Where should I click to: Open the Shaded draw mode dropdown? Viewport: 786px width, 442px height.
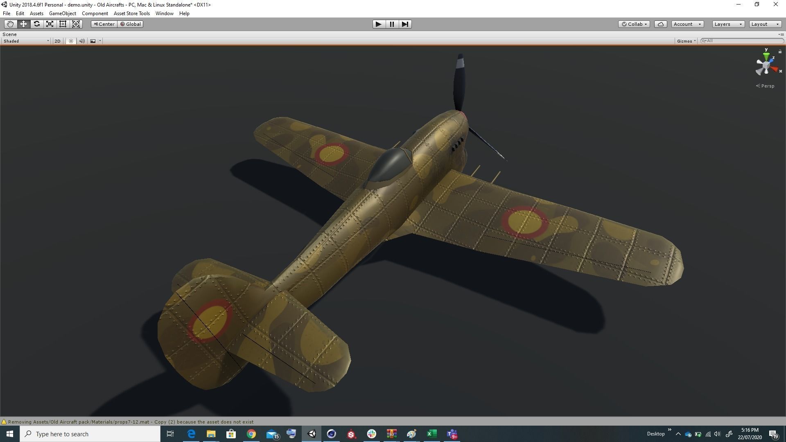[x=26, y=41]
